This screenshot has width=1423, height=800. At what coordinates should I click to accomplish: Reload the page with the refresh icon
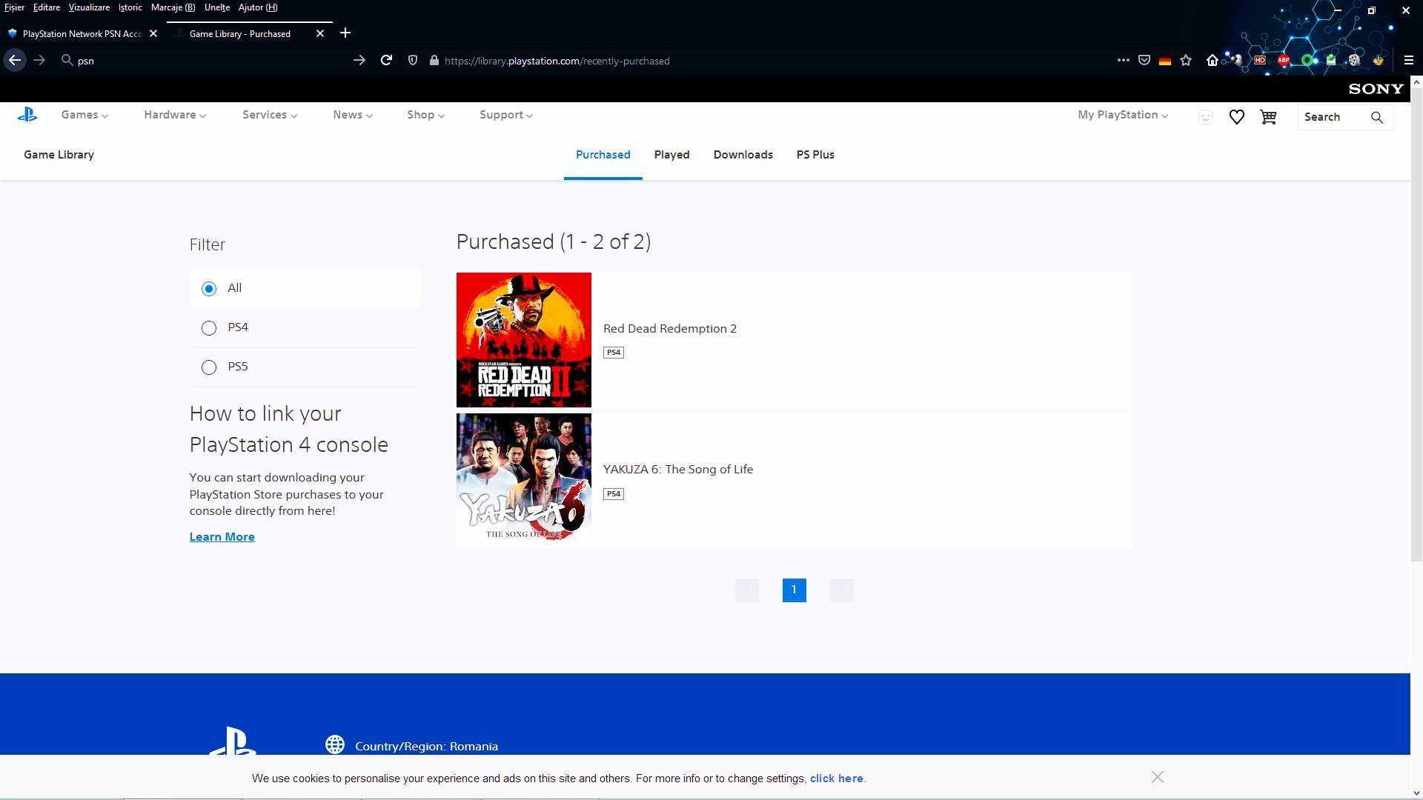(386, 61)
